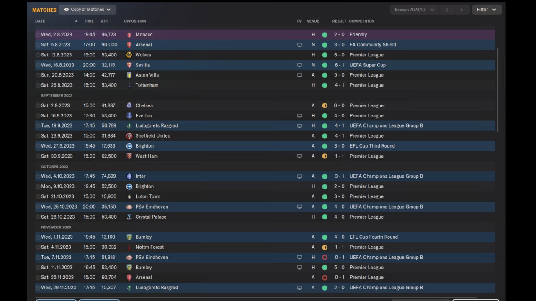Click the Matches panel title
Screen dimensions: 536x301
point(44,10)
